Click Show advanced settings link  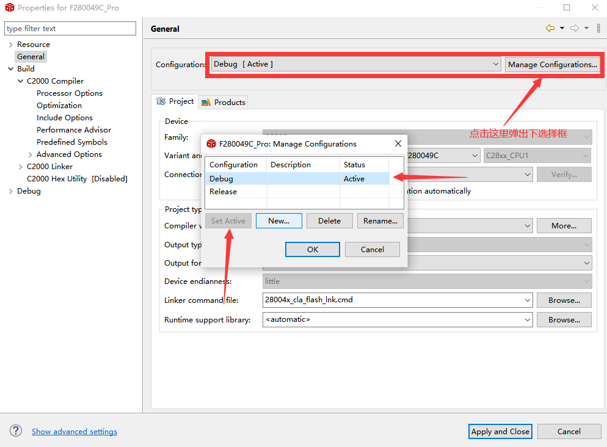pyautogui.click(x=75, y=431)
